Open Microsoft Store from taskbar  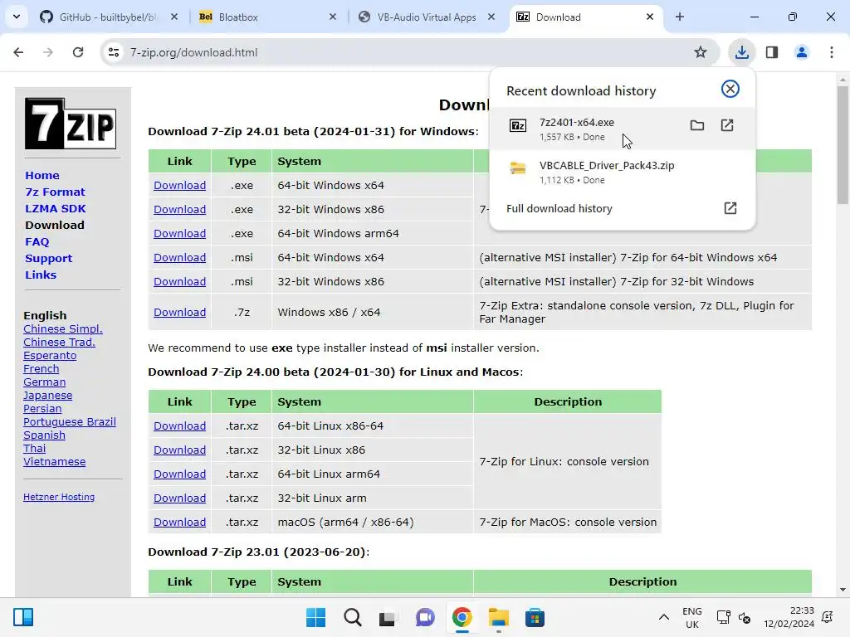click(535, 617)
